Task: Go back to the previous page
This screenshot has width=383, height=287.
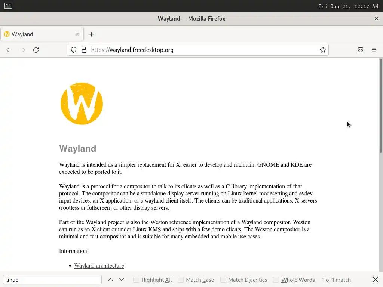Action: [x=9, y=50]
